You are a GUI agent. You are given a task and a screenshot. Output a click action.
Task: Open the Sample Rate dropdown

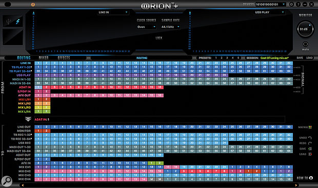pos(170,27)
